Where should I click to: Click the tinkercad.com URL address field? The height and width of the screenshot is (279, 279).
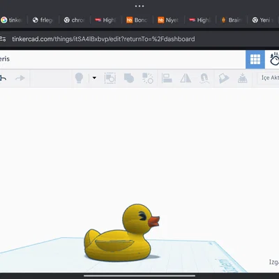(103, 39)
